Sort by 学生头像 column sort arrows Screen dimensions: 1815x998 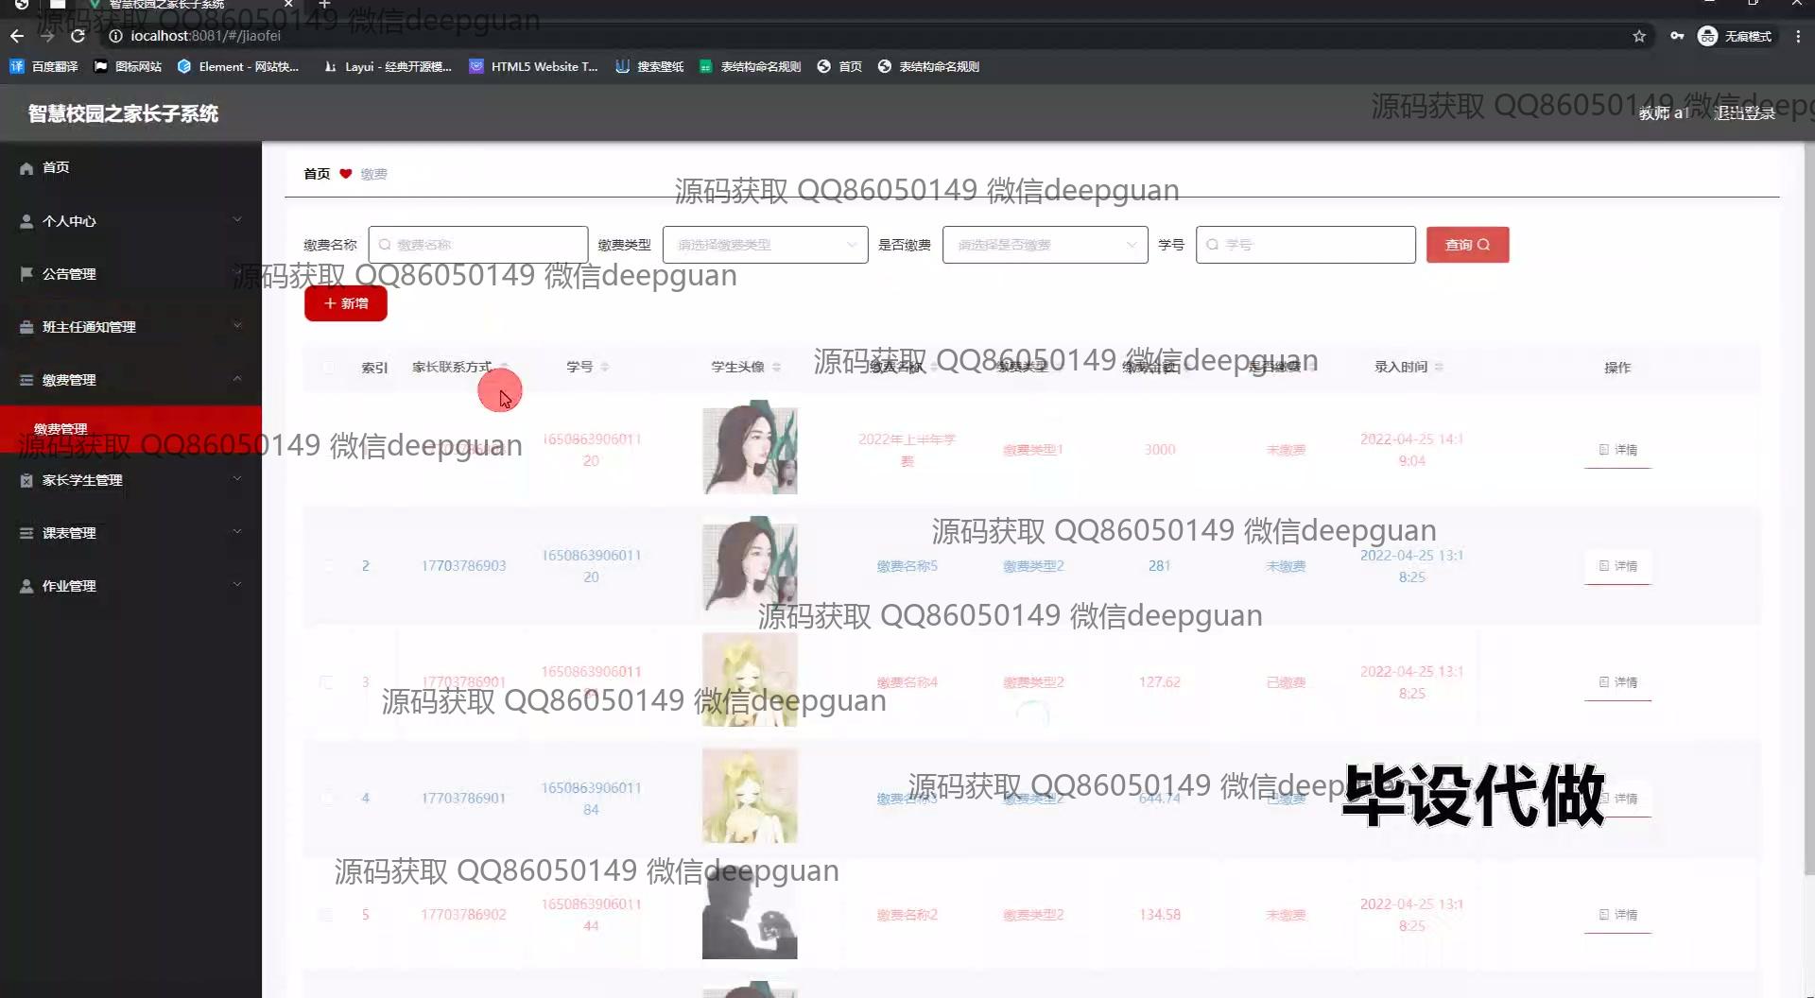776,368
